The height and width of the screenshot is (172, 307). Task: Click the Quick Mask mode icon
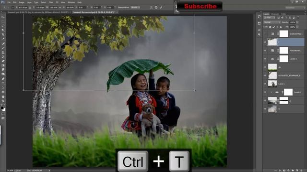tap(3, 114)
